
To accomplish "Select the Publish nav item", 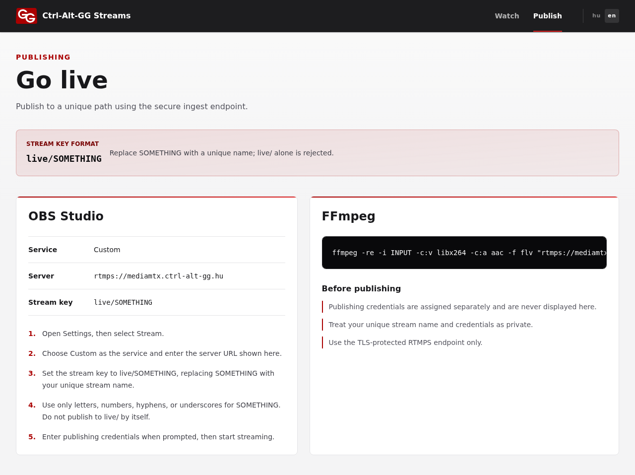I will pyautogui.click(x=548, y=16).
